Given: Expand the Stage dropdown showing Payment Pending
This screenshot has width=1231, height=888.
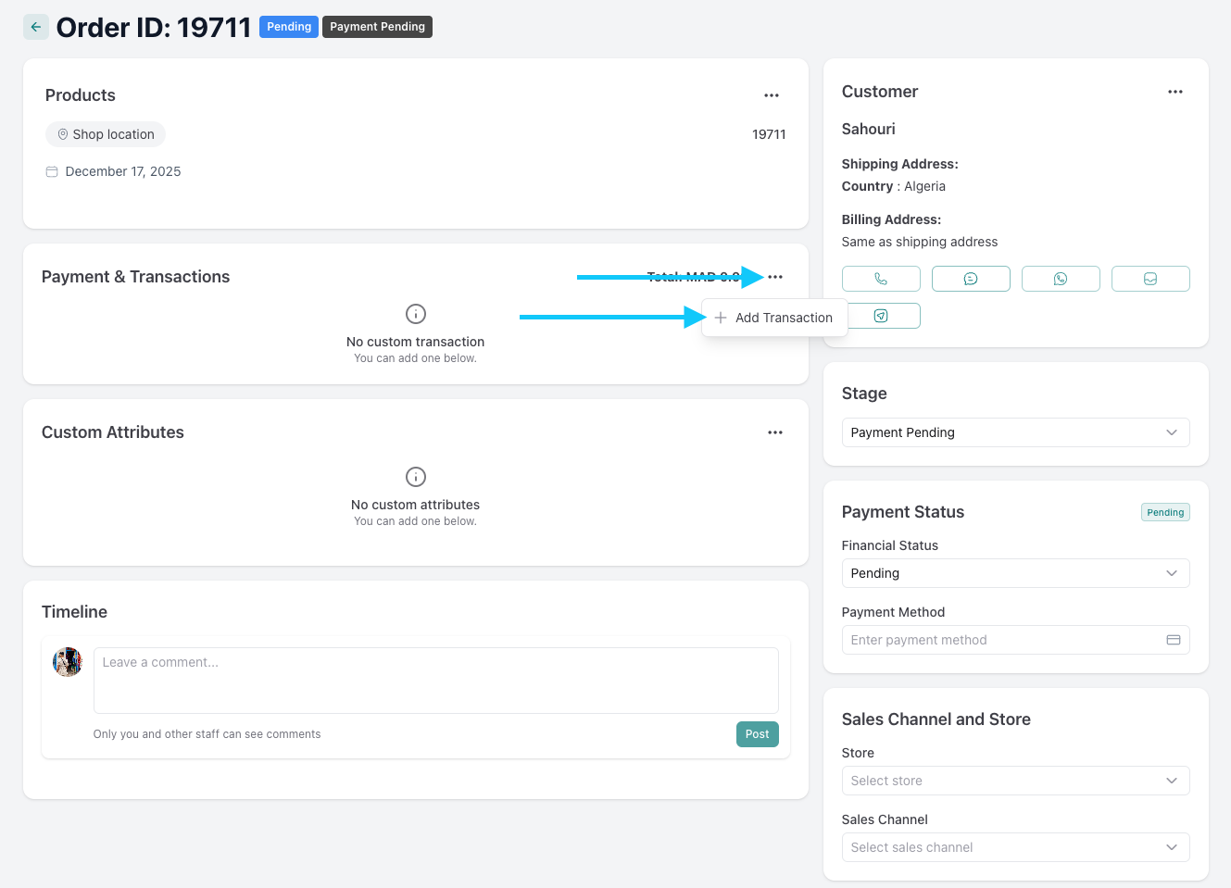Looking at the screenshot, I should [x=1014, y=432].
